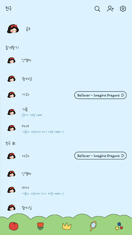Screen dimensions: 132x235
Task: Tap the add friend icon
Action: click(110, 9)
